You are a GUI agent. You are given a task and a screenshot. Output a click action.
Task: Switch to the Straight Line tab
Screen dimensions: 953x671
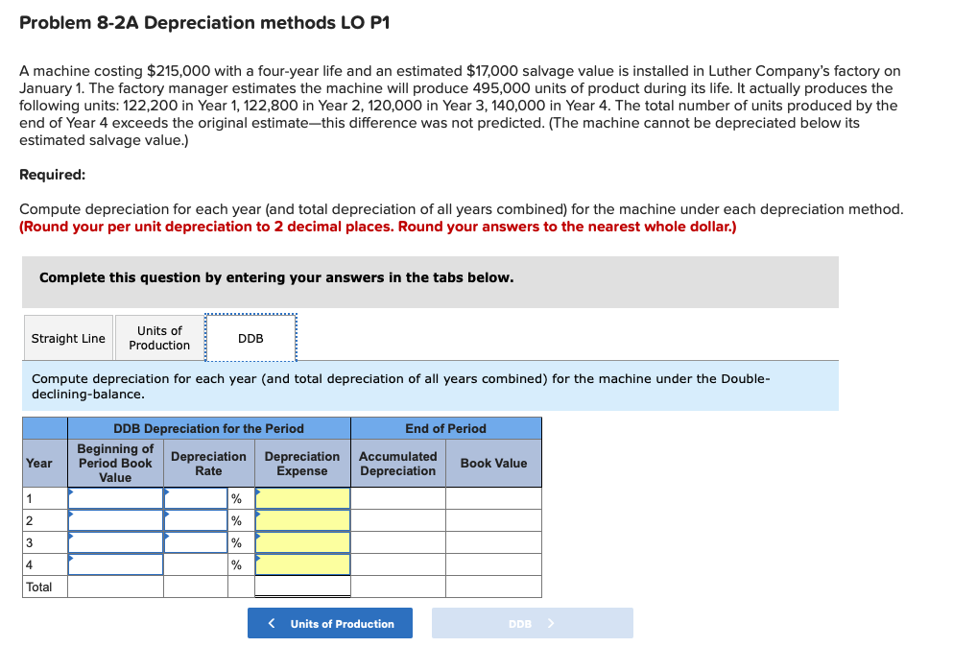click(68, 338)
